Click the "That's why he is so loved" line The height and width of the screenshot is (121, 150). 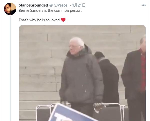pos(39,20)
